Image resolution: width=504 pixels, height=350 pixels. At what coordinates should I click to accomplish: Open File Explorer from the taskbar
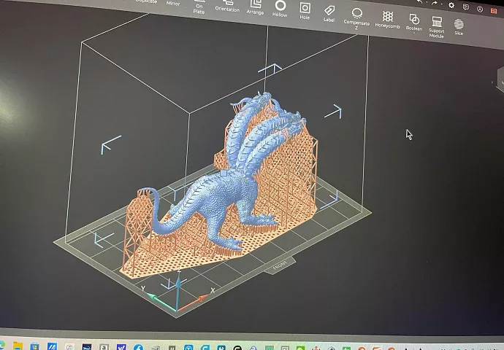coord(18,346)
